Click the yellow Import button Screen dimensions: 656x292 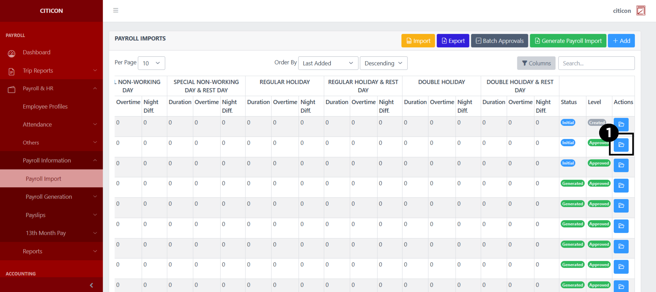[418, 41]
